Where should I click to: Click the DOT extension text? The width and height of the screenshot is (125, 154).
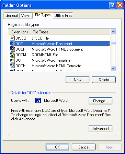tap(19, 60)
